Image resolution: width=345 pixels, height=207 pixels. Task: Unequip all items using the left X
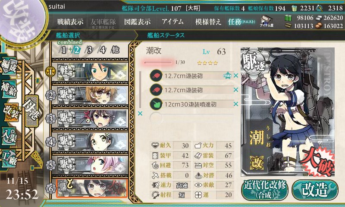click(140, 113)
